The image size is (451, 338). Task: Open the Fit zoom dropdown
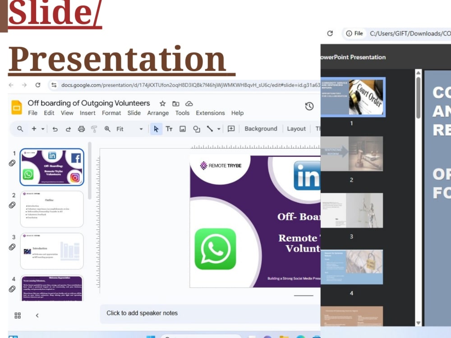click(x=129, y=129)
